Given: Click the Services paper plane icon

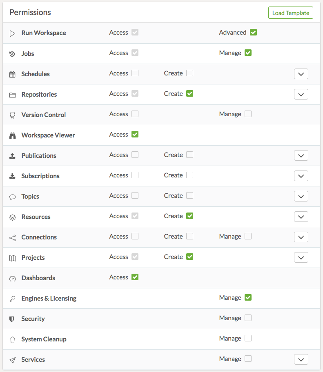Looking at the screenshot, I should coord(12,360).
